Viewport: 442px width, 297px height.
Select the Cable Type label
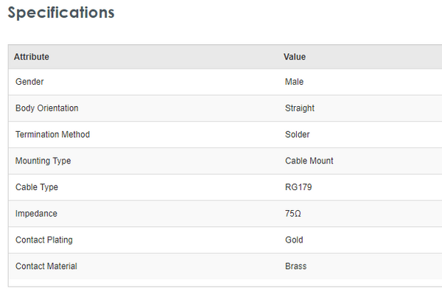click(37, 187)
